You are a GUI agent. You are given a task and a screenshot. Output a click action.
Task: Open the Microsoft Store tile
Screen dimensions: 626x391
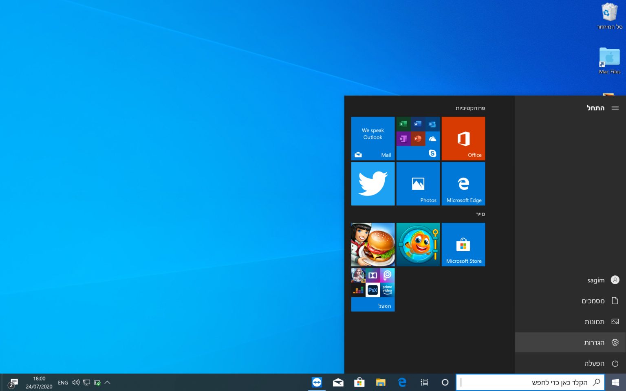(463, 244)
